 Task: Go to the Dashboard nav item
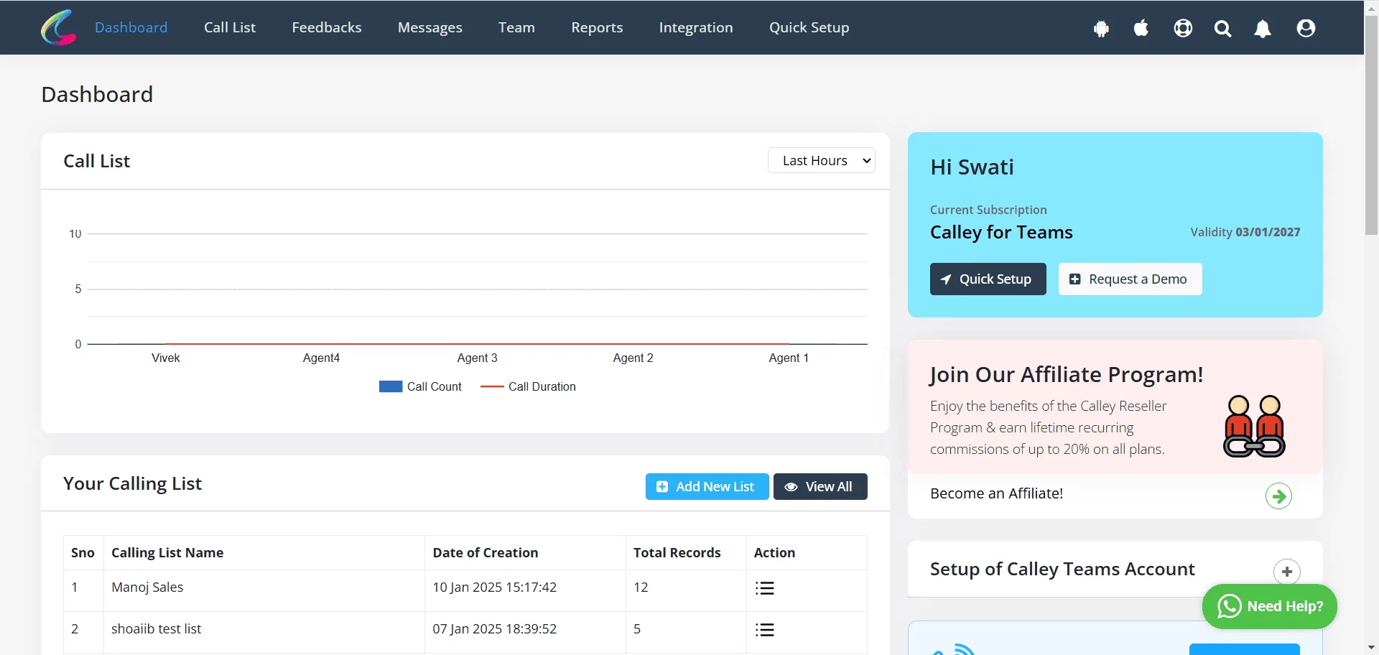point(131,27)
